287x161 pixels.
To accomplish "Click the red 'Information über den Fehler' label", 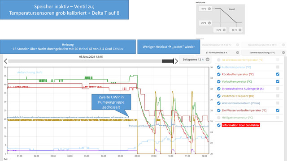I will [241, 125].
